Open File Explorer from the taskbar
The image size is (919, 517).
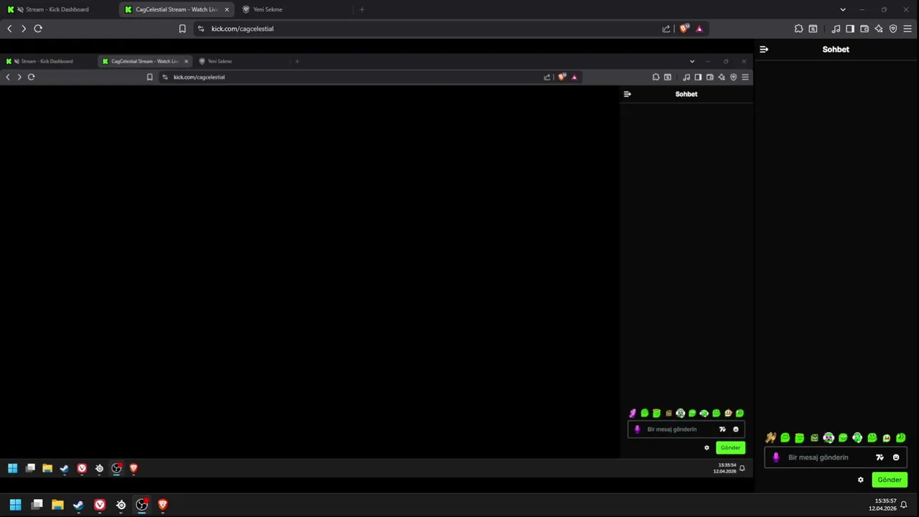(57, 505)
